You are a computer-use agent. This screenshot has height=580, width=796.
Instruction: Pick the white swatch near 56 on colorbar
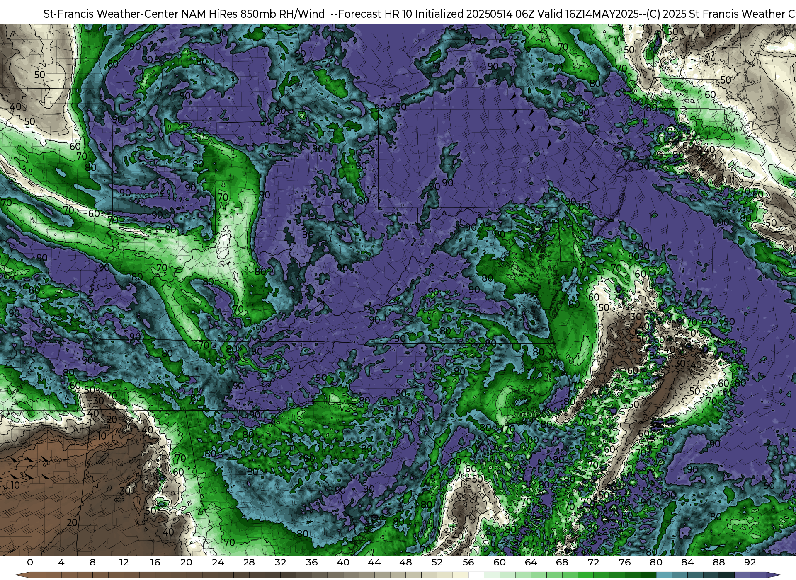tap(476, 575)
